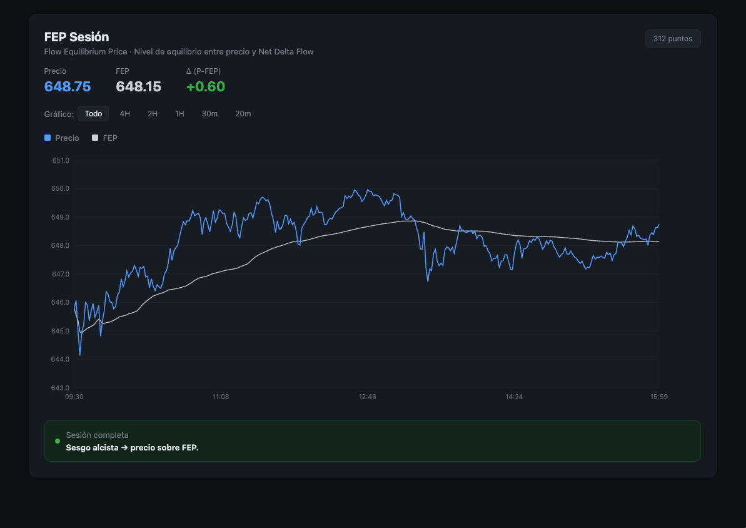Screen dimensions: 746x528
Task: Switch to the 4H chart view
Action: pos(124,114)
